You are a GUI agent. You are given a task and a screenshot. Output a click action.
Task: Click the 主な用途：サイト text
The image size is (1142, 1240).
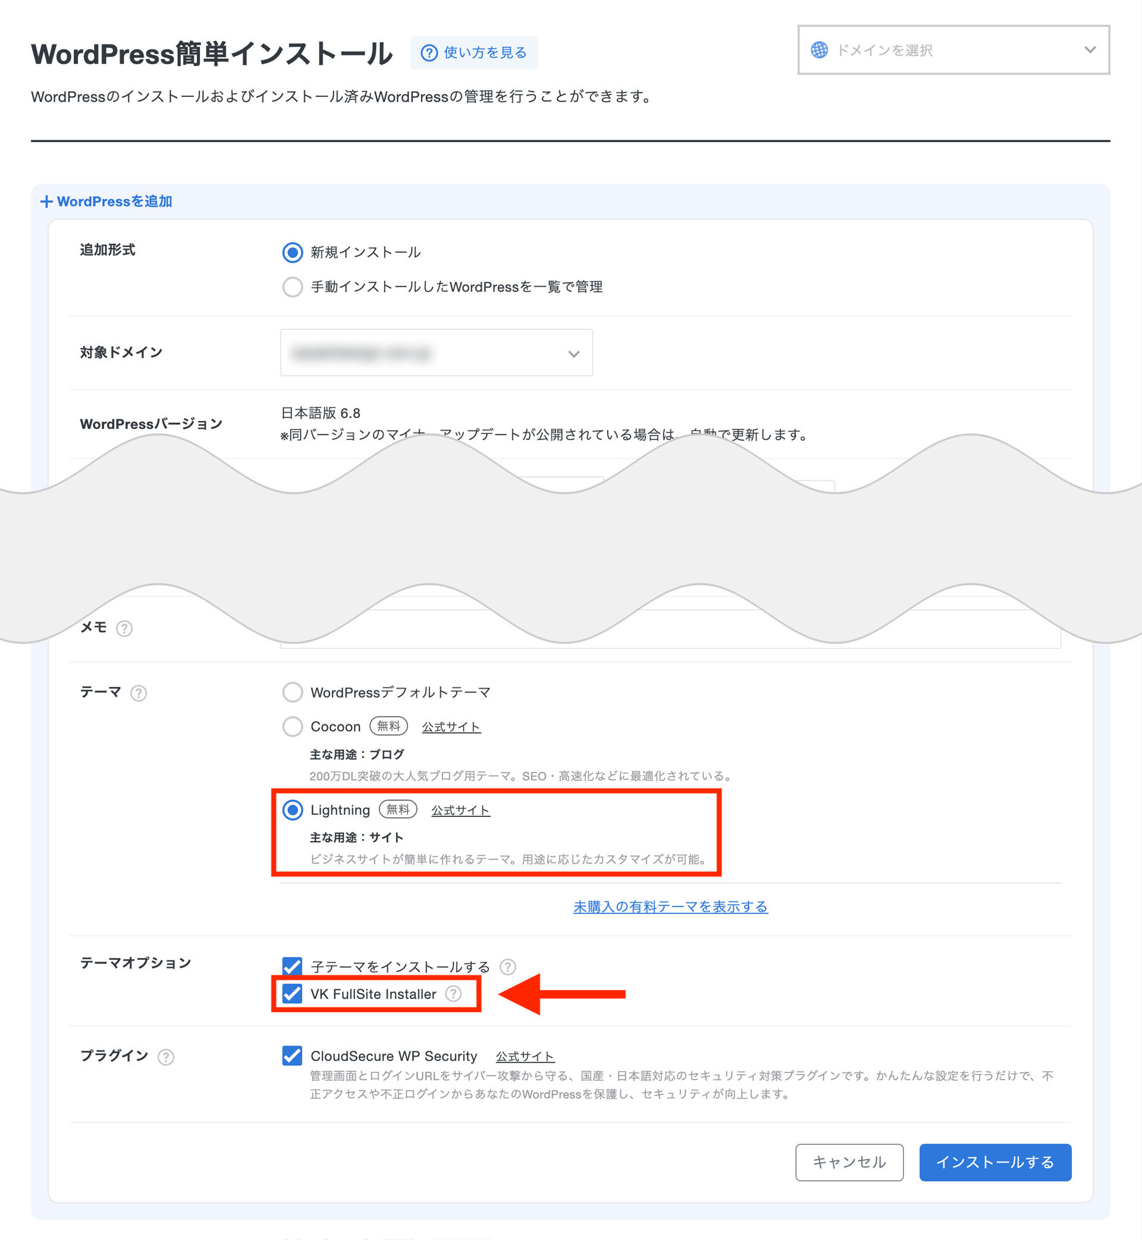[x=356, y=838]
